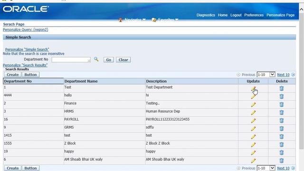
Task: Open the bottom 1-10 range dropdown
Action: tap(266, 168)
